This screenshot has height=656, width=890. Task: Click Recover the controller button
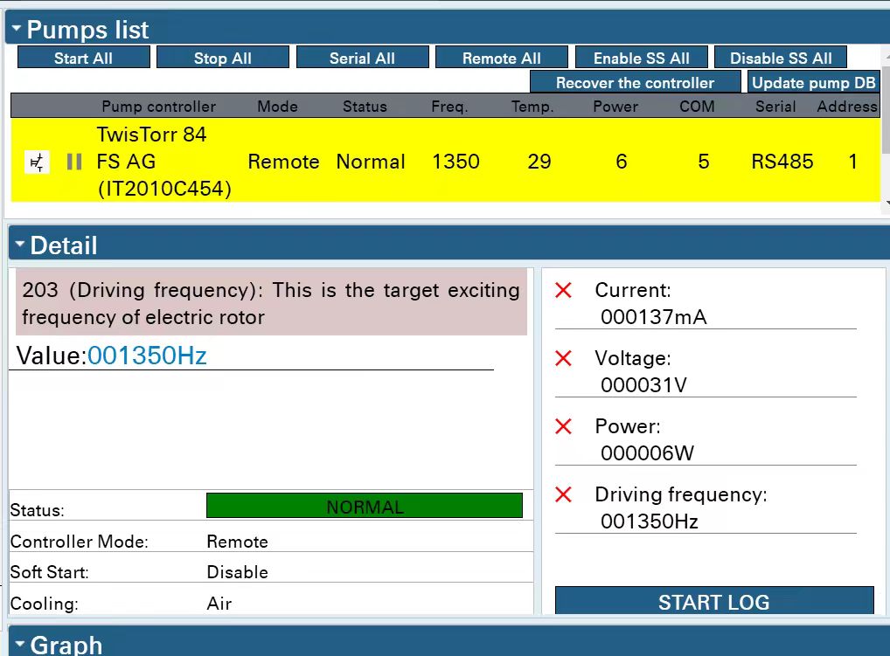(635, 83)
